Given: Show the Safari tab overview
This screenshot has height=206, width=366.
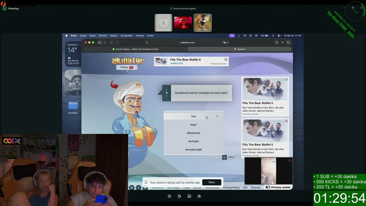Looking at the screenshot, I should click(x=288, y=43).
